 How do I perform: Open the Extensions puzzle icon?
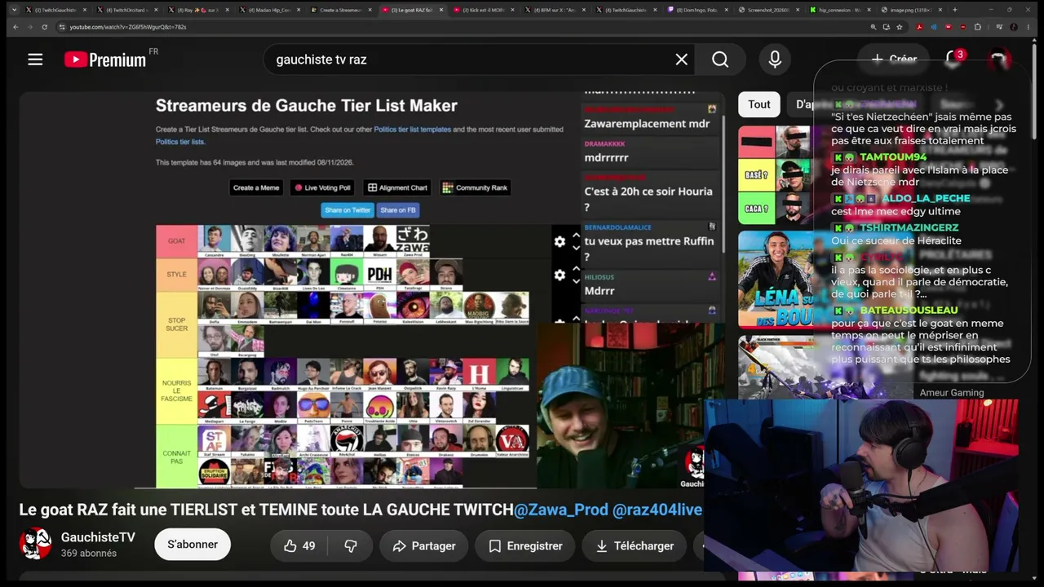977,27
